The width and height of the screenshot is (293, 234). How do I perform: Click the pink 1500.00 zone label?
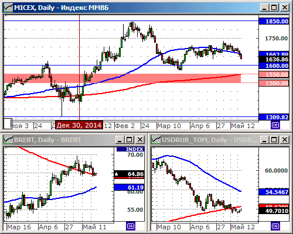[x=274, y=83]
